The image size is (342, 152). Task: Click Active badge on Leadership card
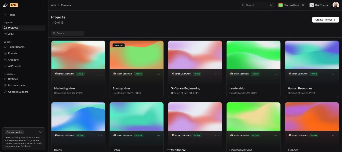click(255, 74)
